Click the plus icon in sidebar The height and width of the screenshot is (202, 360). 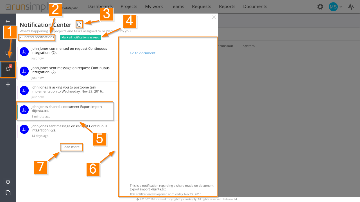(x=8, y=84)
